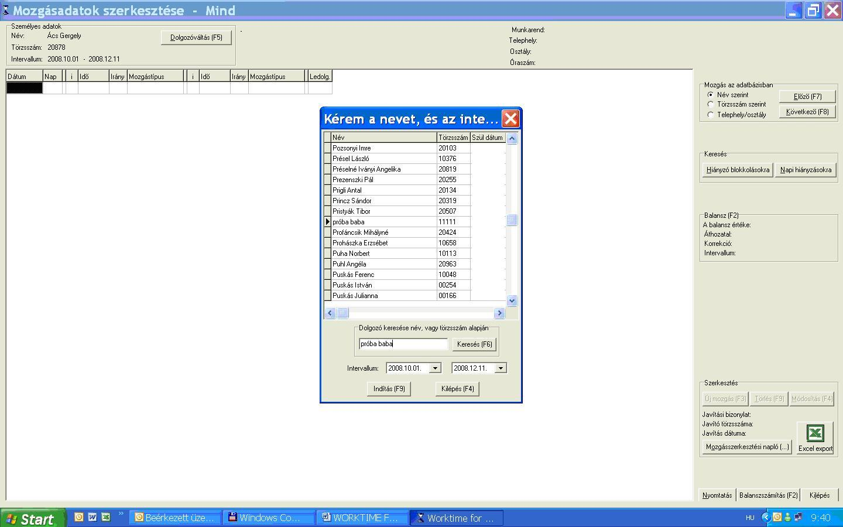Select the Puha Norbert row
Viewport: 843px width, 527px height.
415,254
